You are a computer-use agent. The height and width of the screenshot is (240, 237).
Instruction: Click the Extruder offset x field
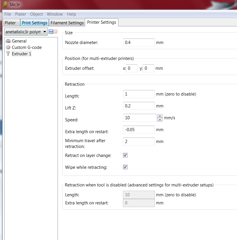[132, 68]
